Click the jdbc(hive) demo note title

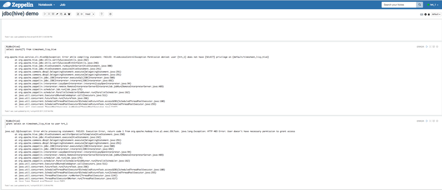point(20,14)
